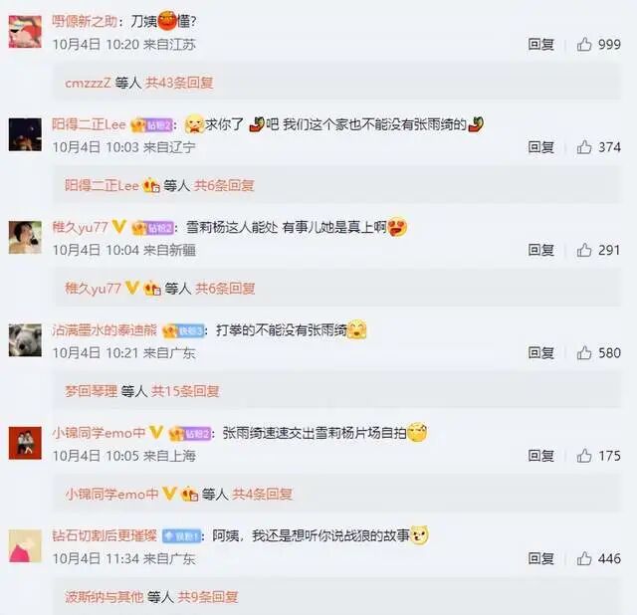Viewport: 637px width, 615px height.
Task: Reply to the 10:20 comment from 江苏
Action: pyautogui.click(x=540, y=44)
